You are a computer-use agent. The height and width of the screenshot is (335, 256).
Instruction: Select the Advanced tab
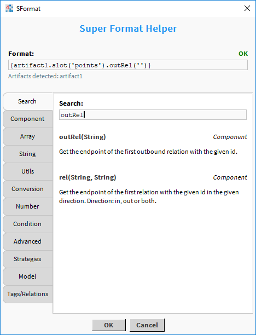point(28,241)
